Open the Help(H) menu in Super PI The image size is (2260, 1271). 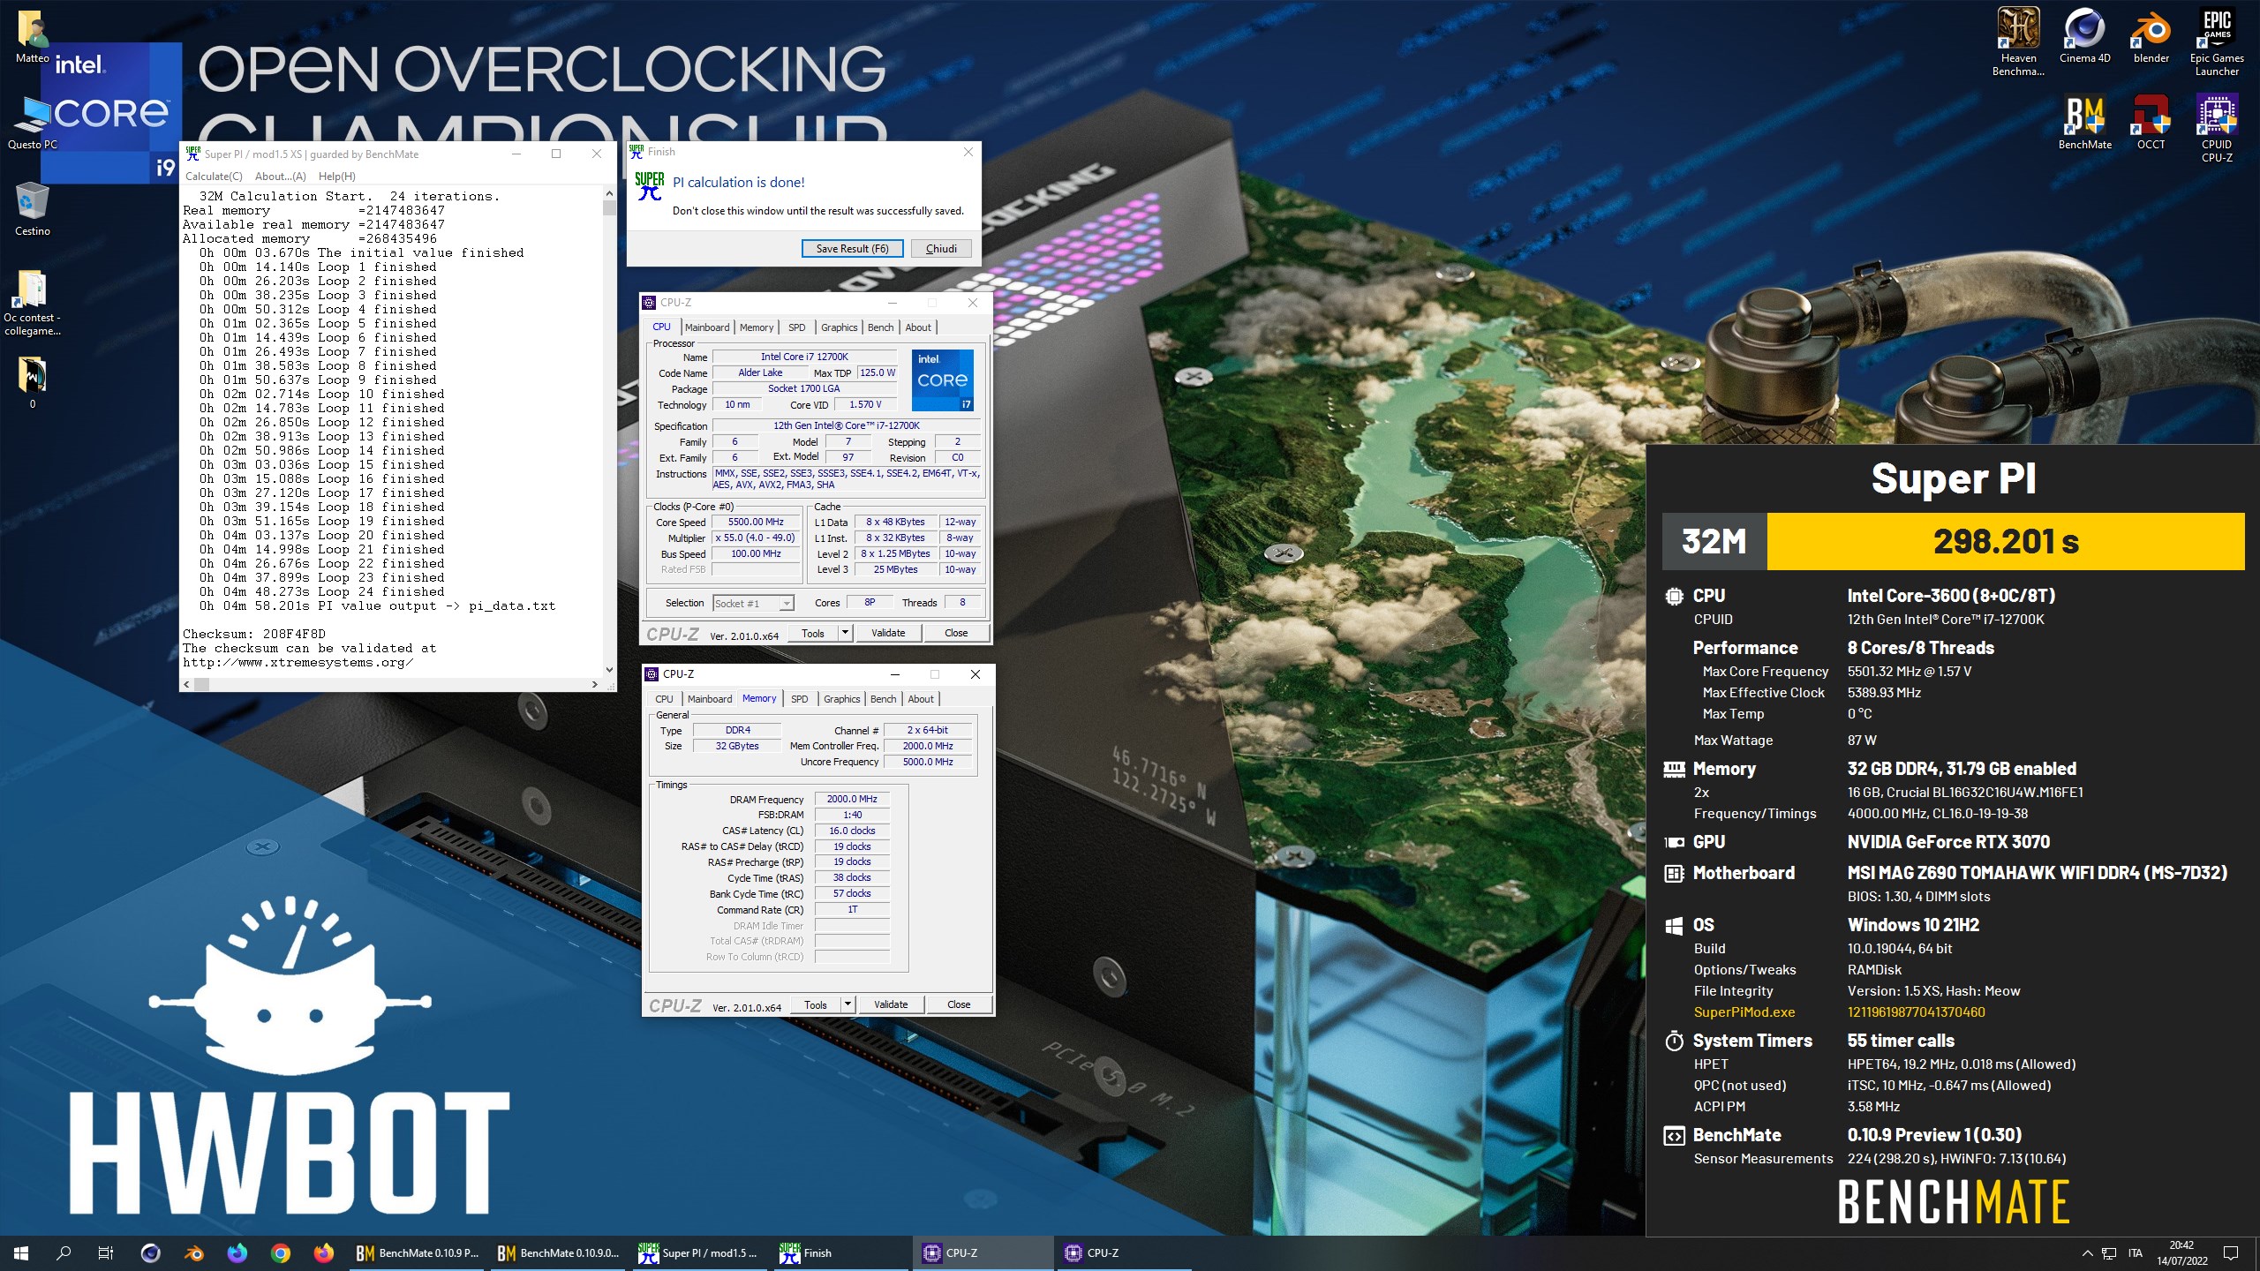click(337, 177)
